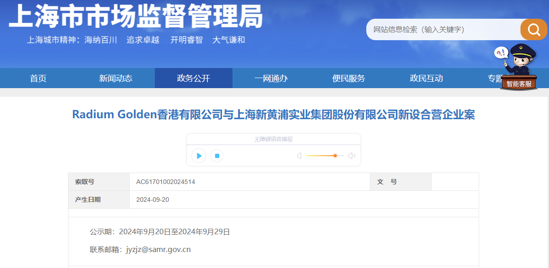Open the 政民互动 navigation tab

[427, 78]
